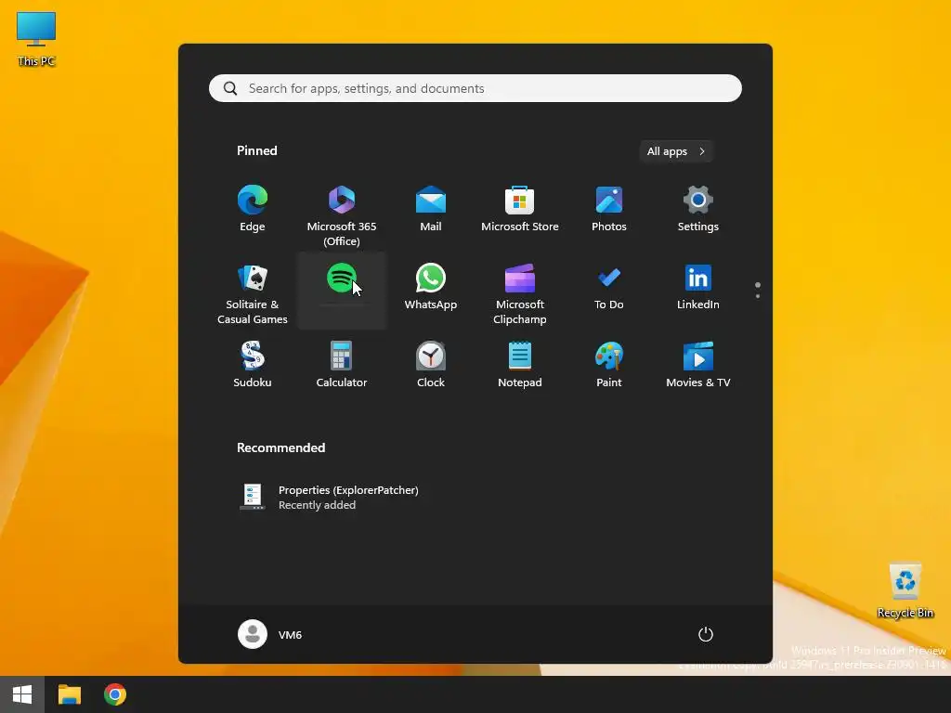
Task: Launch Notepad from pinned apps
Action: (520, 364)
